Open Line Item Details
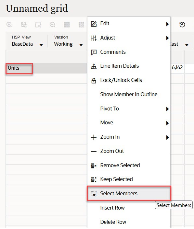The width and height of the screenshot is (194, 229). [x=129, y=66]
